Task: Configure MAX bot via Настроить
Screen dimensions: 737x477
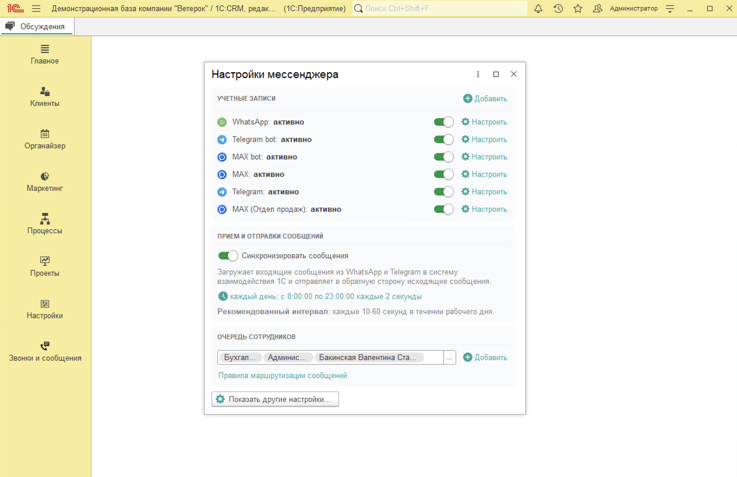Action: pos(484,157)
